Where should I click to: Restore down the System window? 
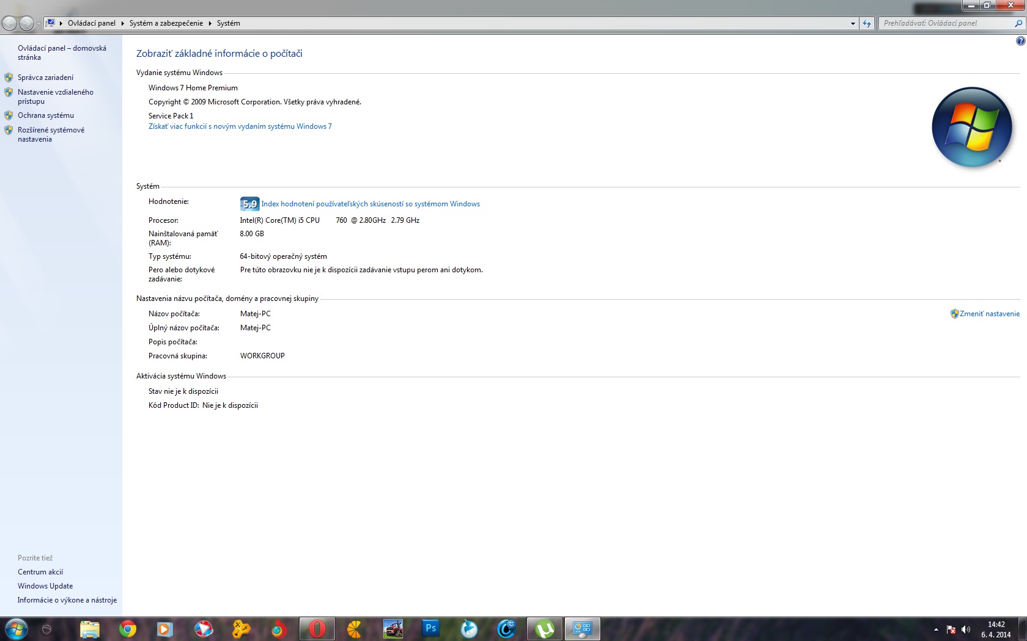coord(987,5)
